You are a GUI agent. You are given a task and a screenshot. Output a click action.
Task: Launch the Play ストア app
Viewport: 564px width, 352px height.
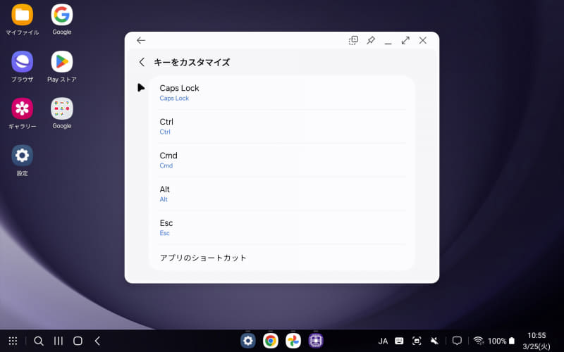pos(62,62)
